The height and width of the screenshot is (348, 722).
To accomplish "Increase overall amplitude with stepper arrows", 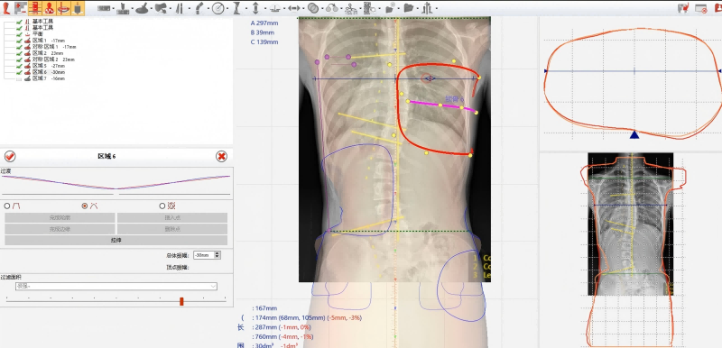I will [x=218, y=253].
